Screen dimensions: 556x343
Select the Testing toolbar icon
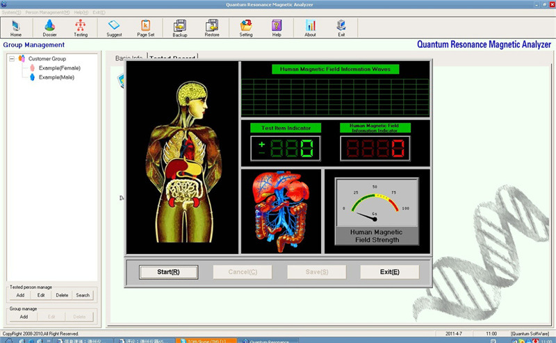(x=81, y=26)
